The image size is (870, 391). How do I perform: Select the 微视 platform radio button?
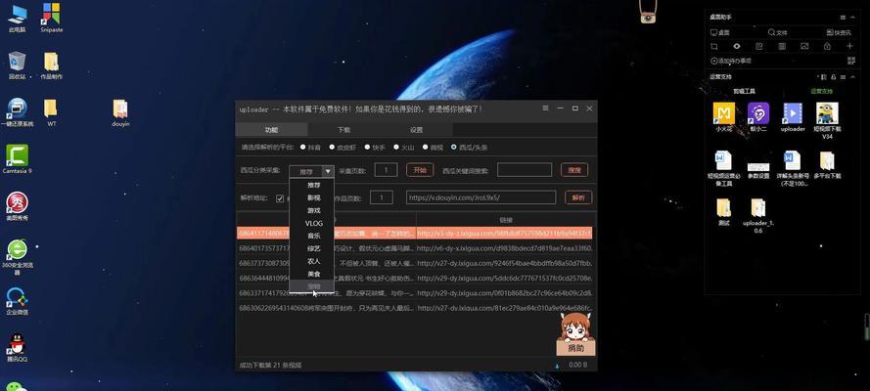point(426,148)
